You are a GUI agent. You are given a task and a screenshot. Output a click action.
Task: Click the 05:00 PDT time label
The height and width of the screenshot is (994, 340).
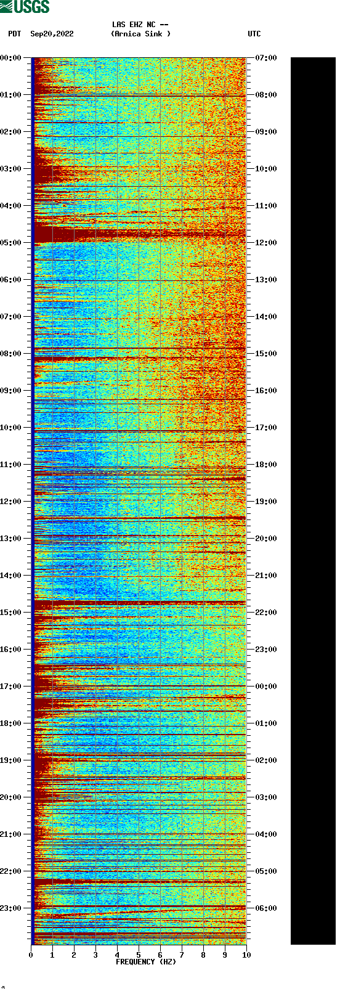(10, 243)
